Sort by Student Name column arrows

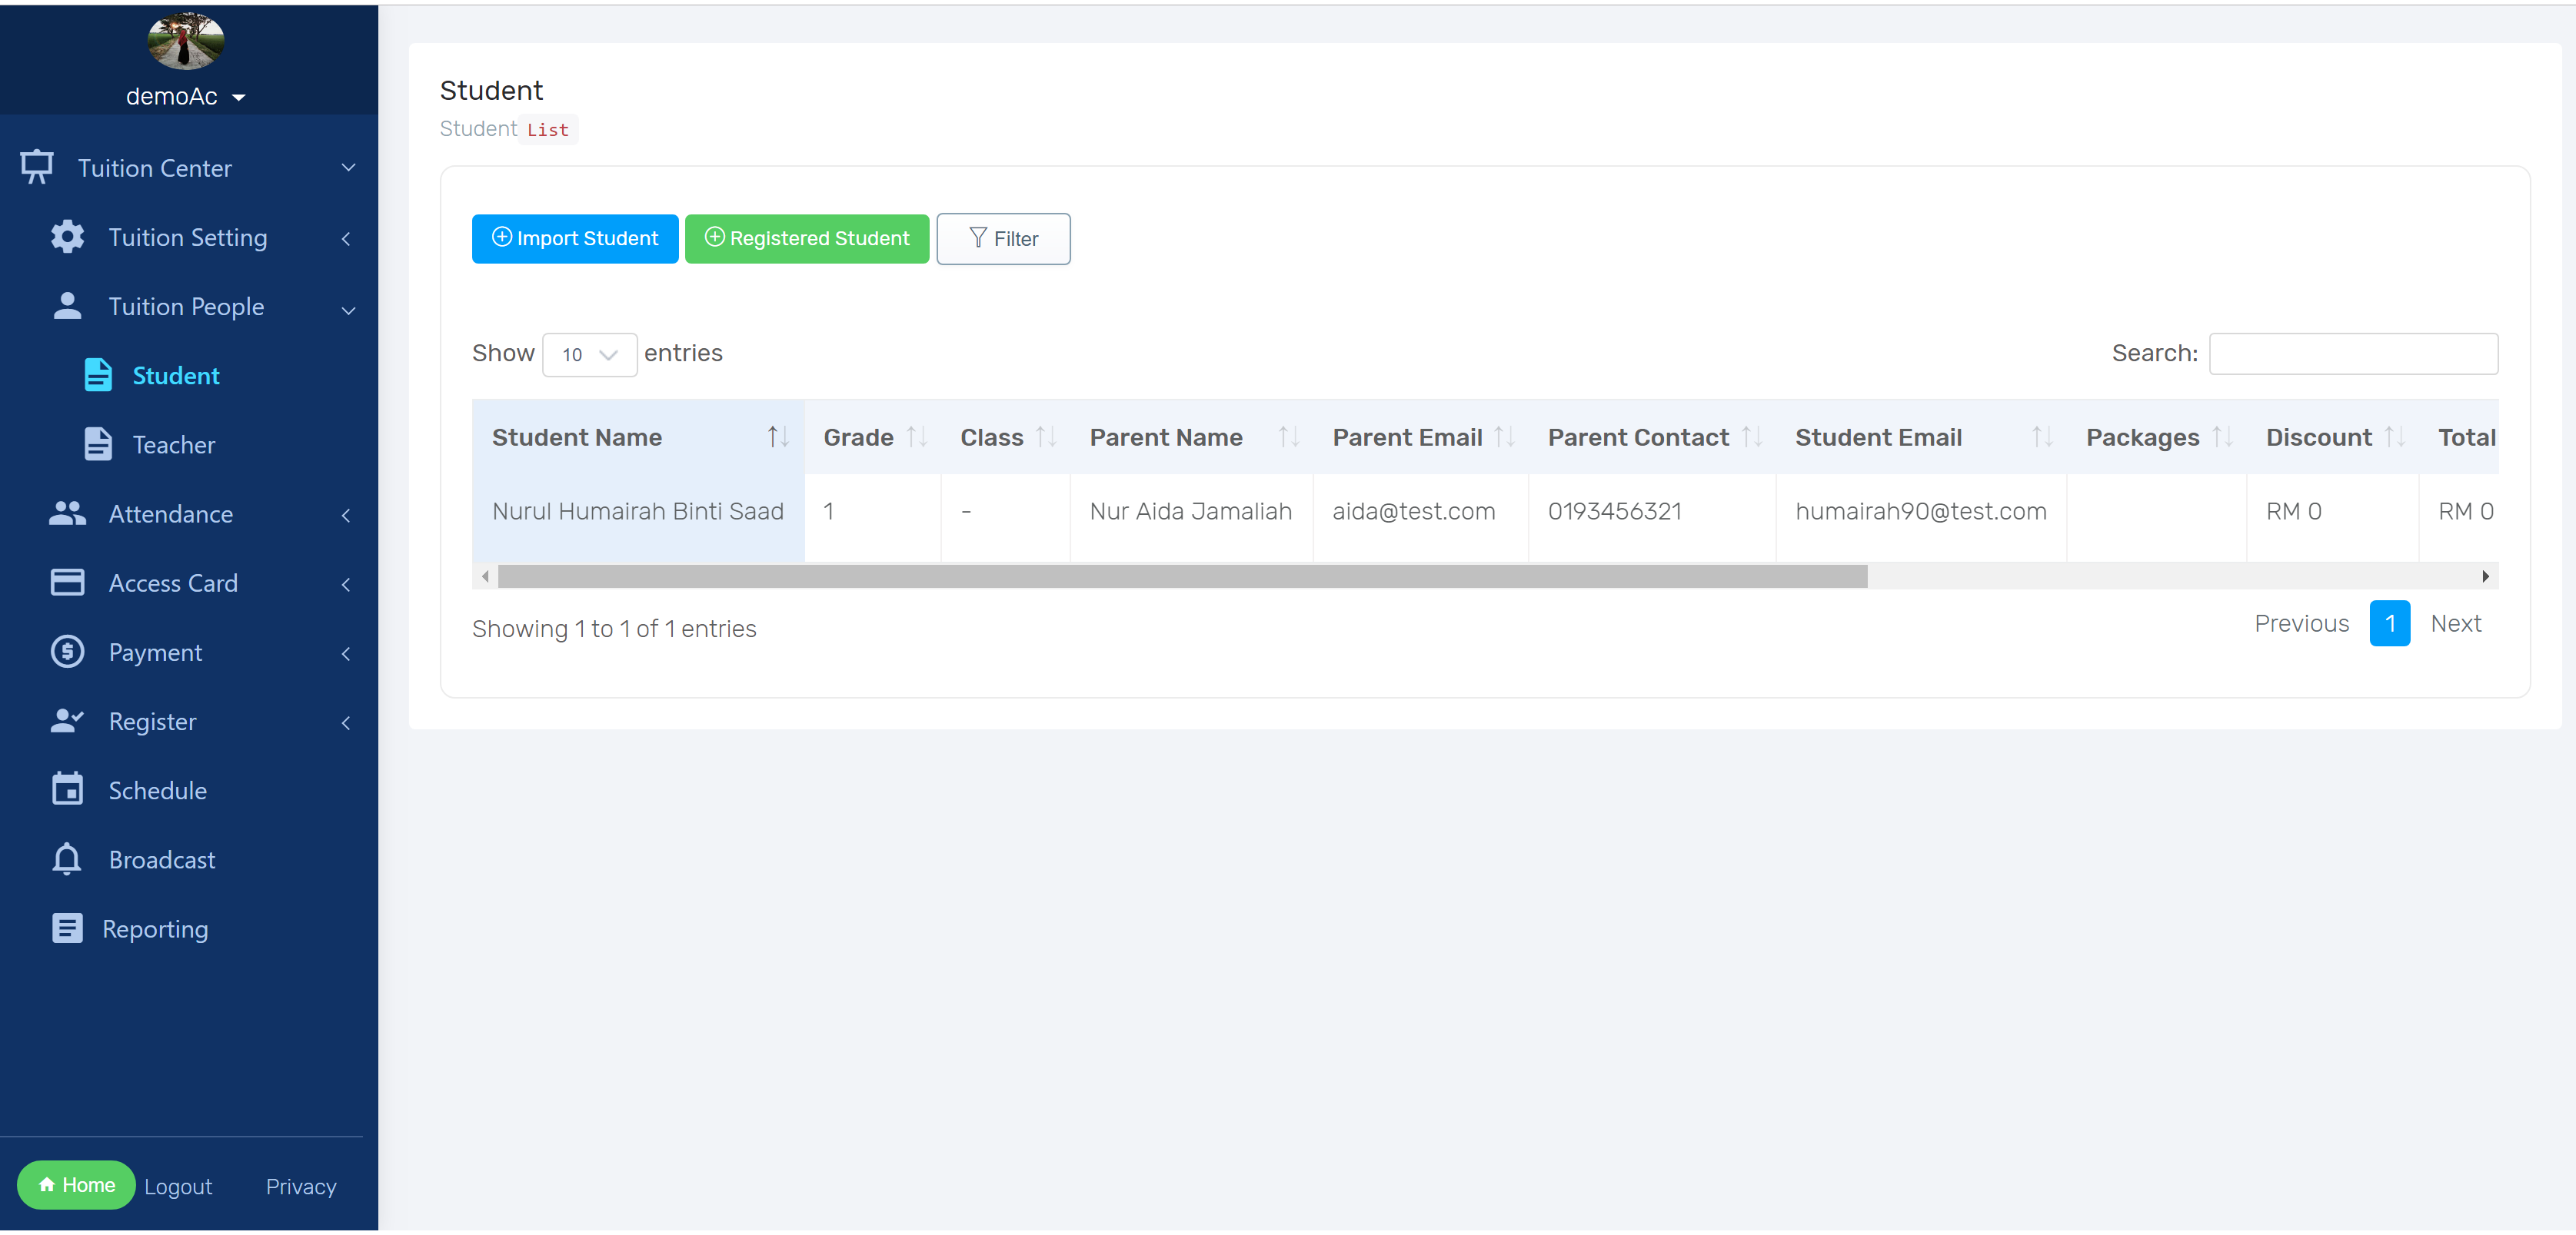(x=778, y=437)
